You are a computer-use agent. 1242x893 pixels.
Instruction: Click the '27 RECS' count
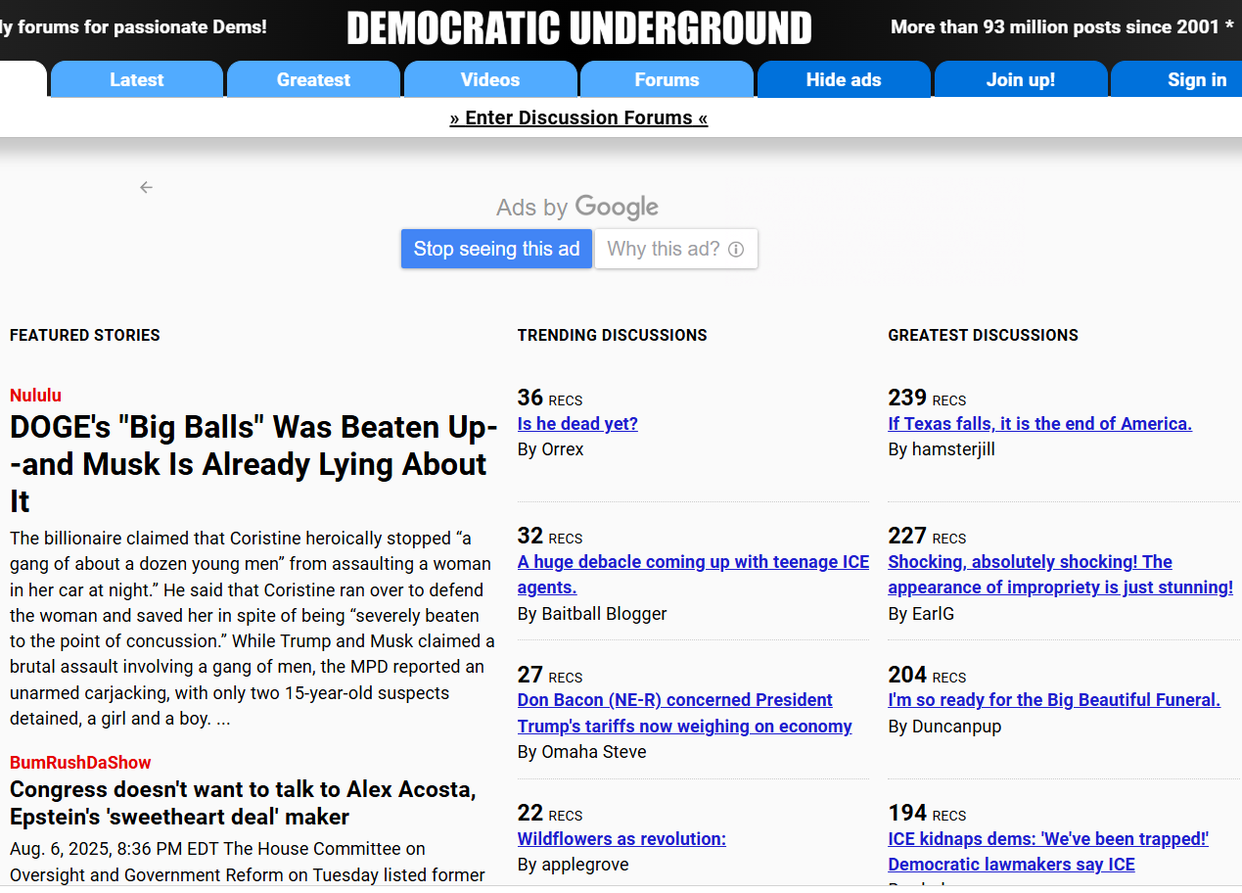550,675
